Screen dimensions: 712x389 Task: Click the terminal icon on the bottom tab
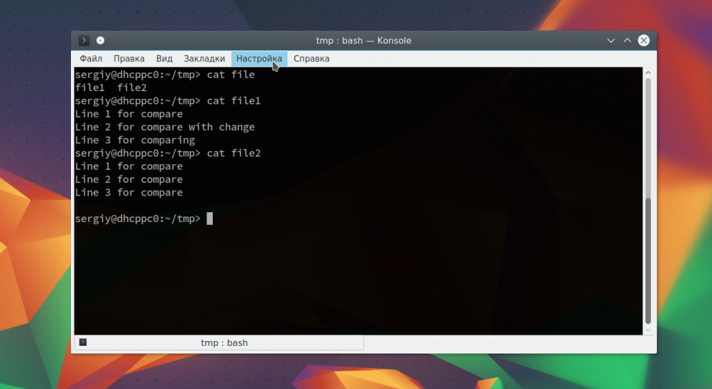click(83, 342)
